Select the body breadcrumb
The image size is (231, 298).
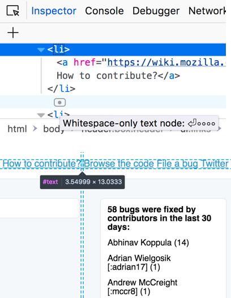53,129
